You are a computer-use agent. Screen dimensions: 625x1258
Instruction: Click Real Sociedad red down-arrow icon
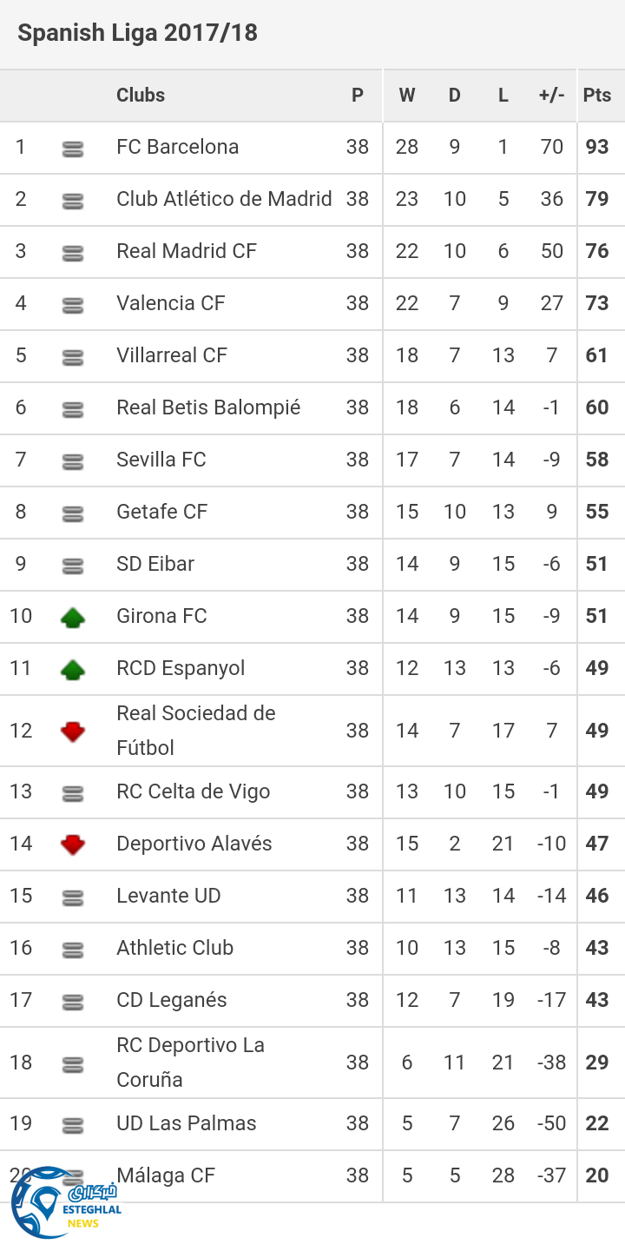(73, 732)
